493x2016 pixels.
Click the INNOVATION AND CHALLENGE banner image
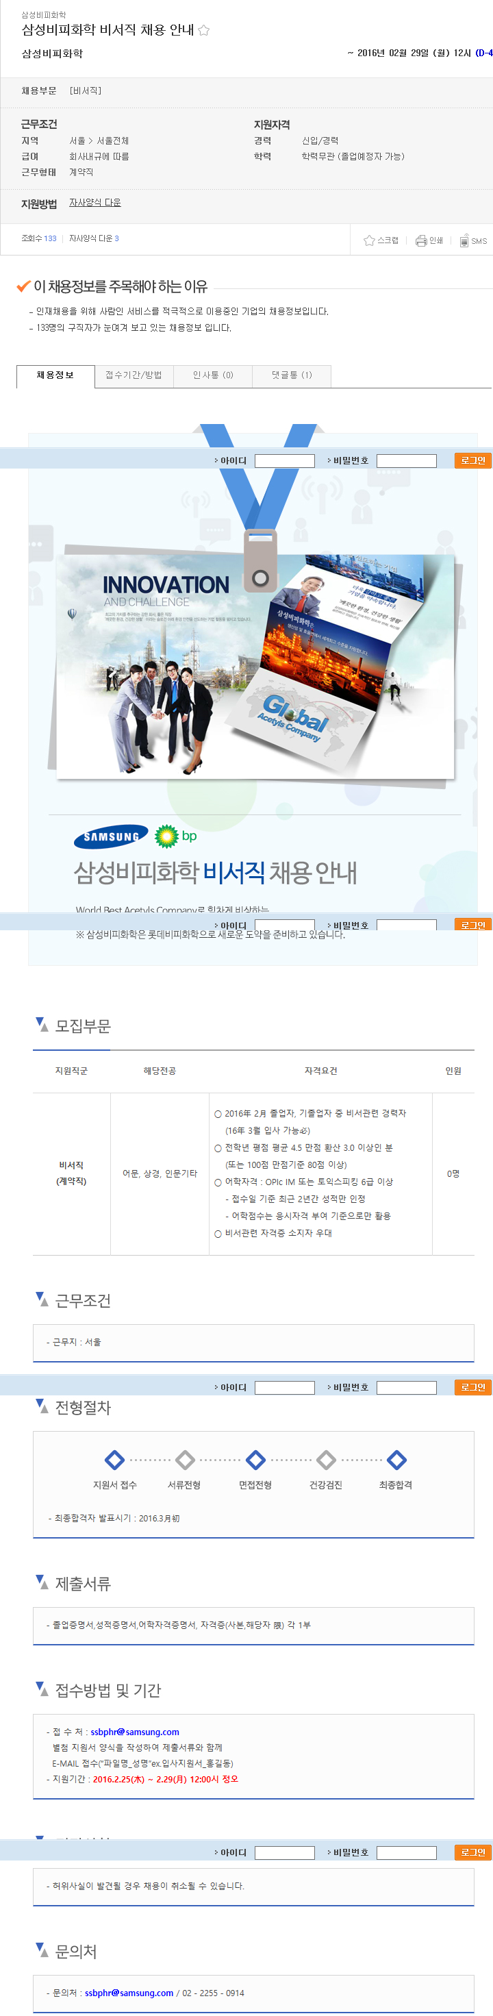tap(166, 665)
